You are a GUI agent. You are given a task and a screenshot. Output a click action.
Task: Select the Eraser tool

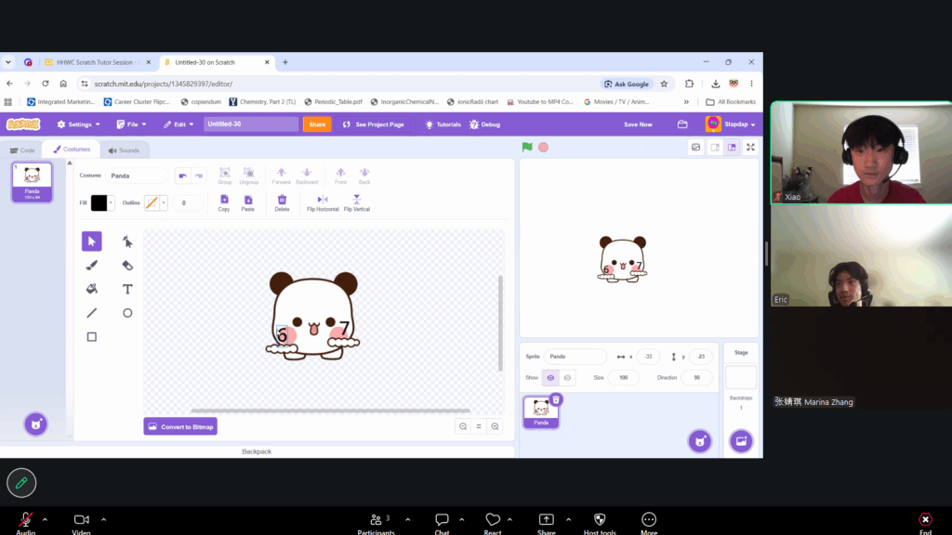point(126,265)
